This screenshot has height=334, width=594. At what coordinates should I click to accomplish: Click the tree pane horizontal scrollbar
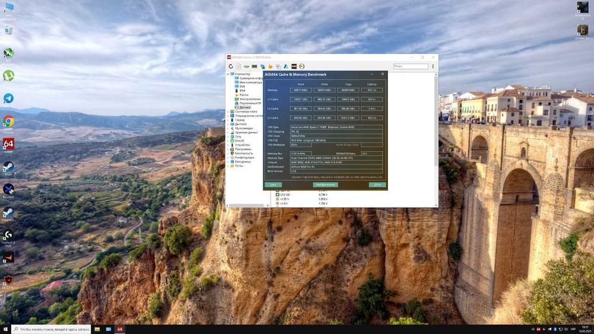click(x=247, y=205)
